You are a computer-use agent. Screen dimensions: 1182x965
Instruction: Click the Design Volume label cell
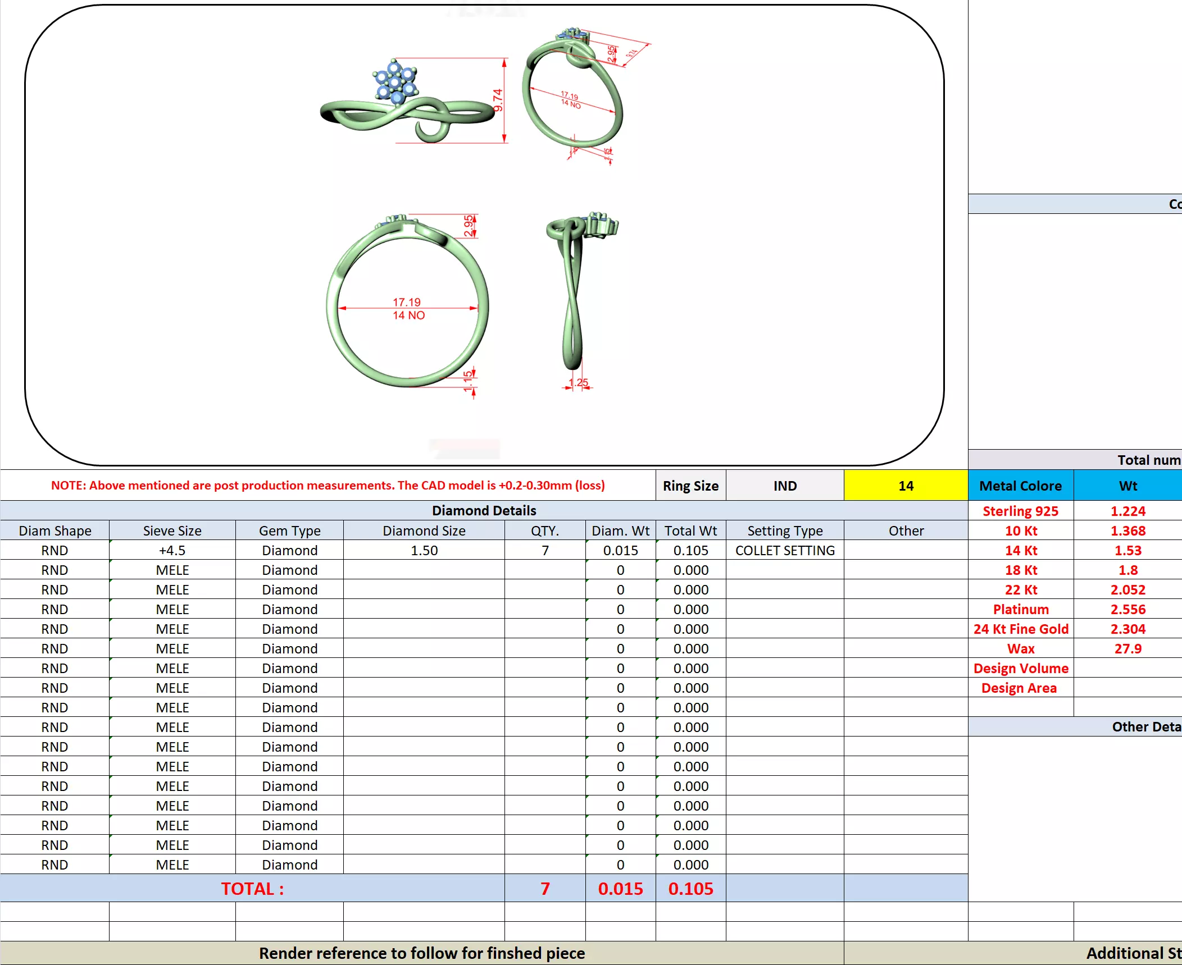(1020, 668)
